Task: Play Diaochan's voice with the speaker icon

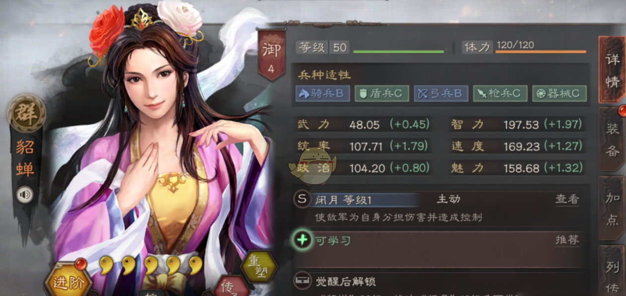Action: pos(24,194)
